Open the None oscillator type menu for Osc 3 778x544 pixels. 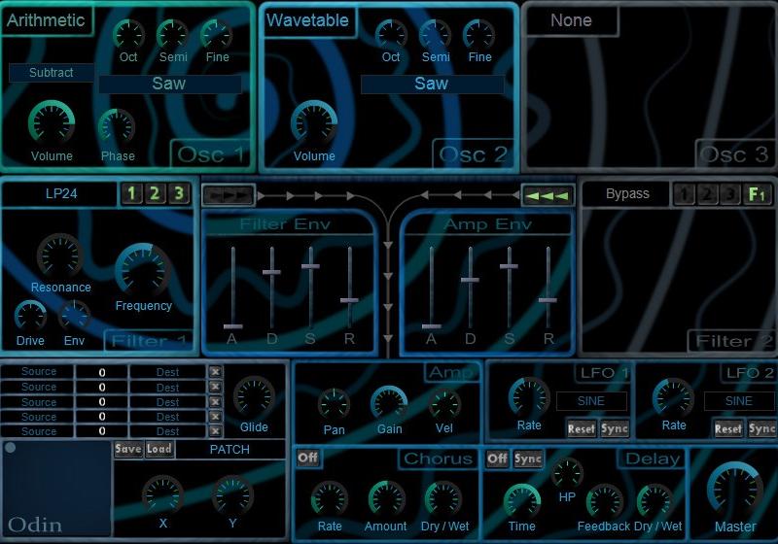coord(571,20)
